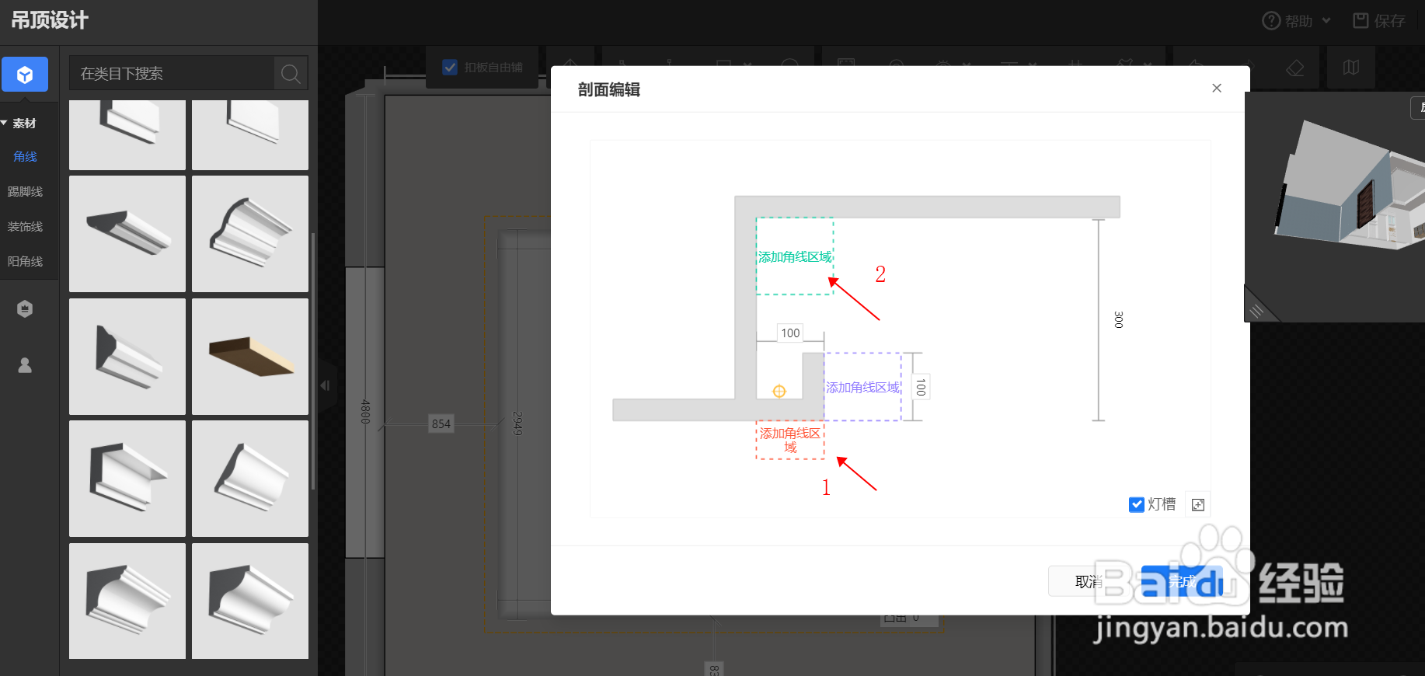Click the eraser tool in top toolbar
Screen dimensions: 1425x676
(1294, 68)
